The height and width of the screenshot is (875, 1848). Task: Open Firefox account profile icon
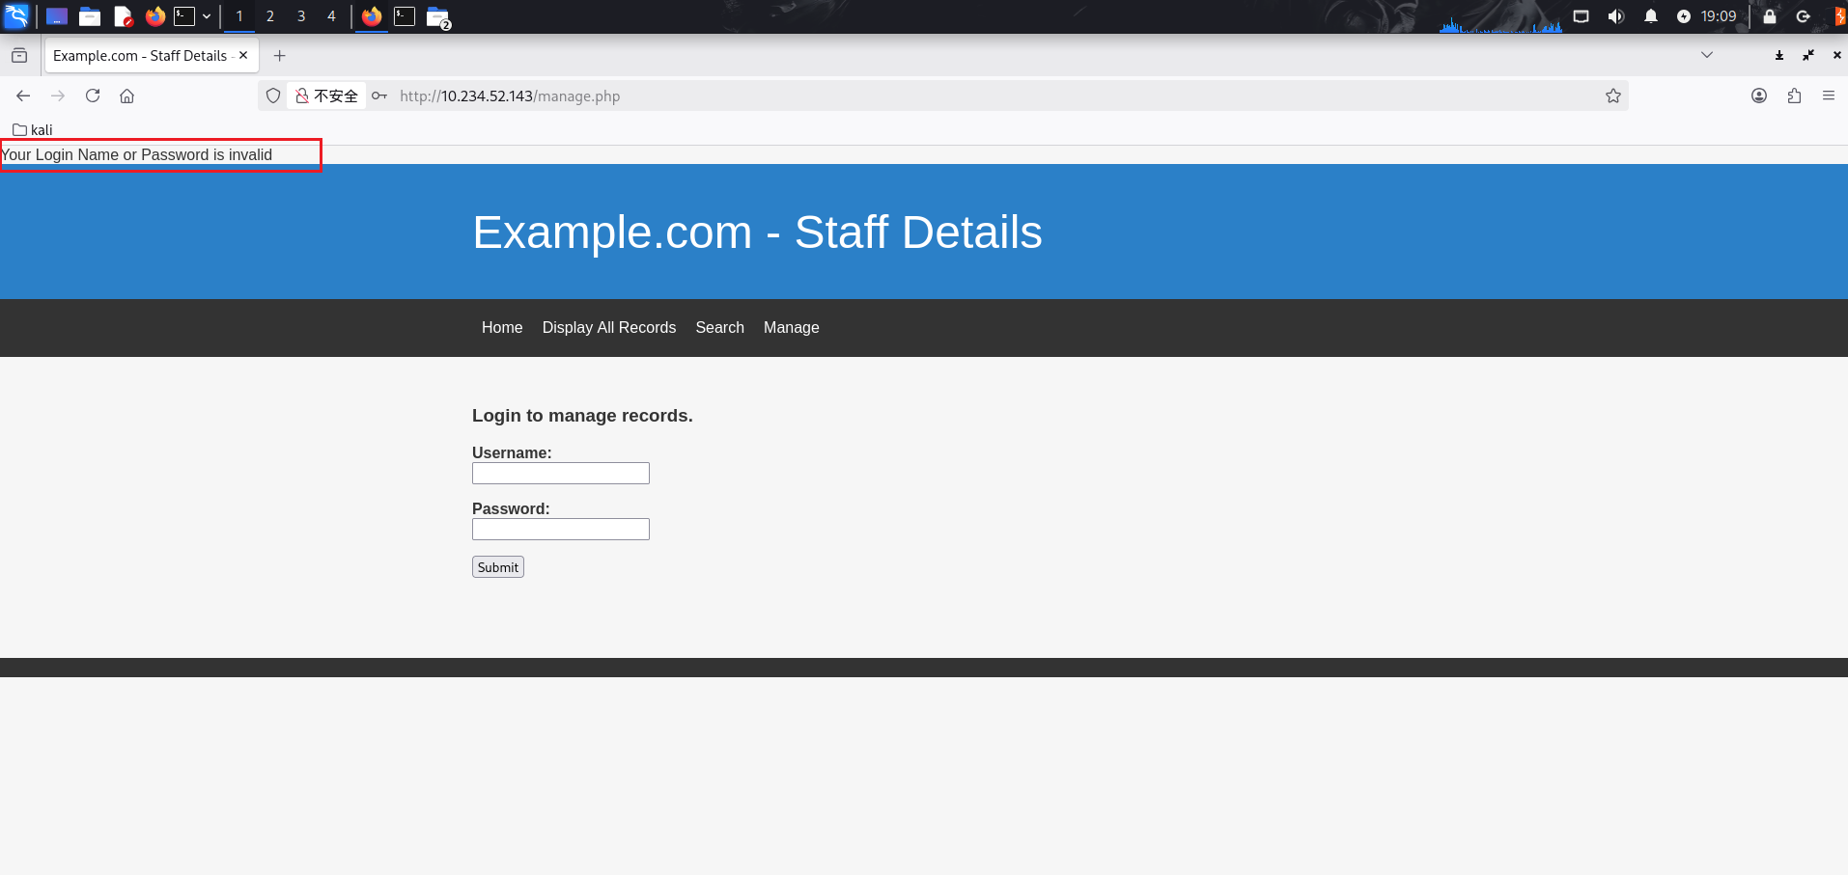1759,96
